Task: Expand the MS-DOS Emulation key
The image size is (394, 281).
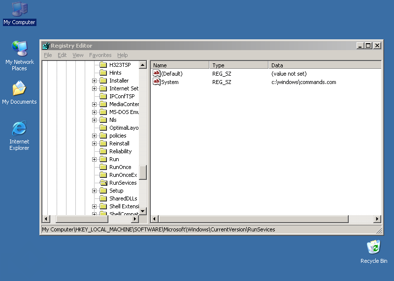Action: tap(94, 112)
